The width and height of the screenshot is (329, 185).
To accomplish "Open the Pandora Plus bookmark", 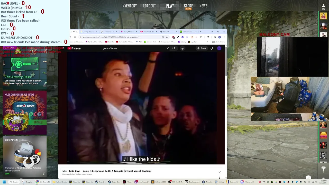I will click(x=94, y=42).
